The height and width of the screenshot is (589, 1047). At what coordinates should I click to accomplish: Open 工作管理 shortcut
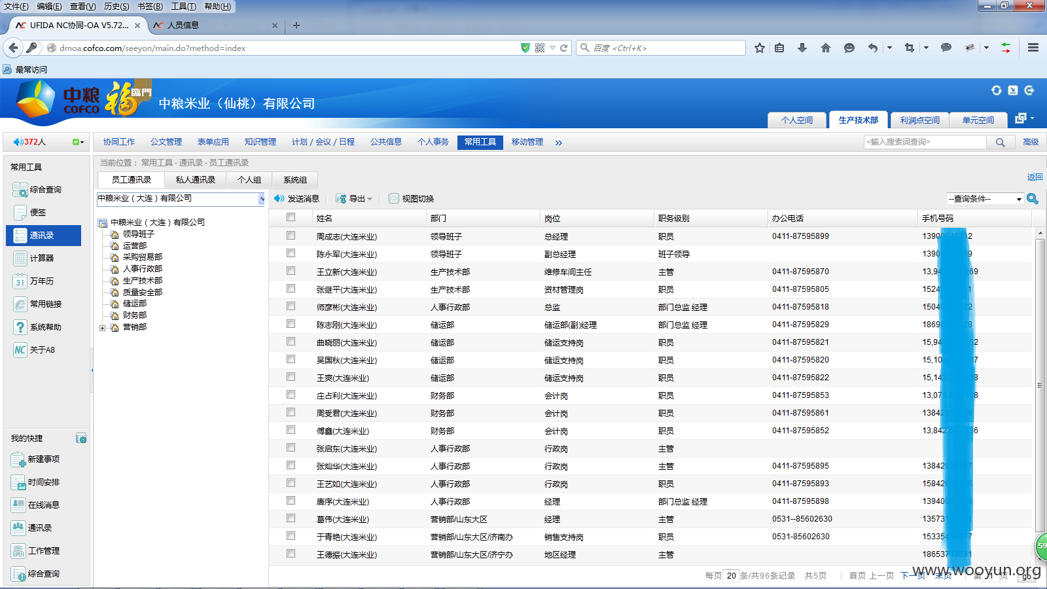click(35, 551)
